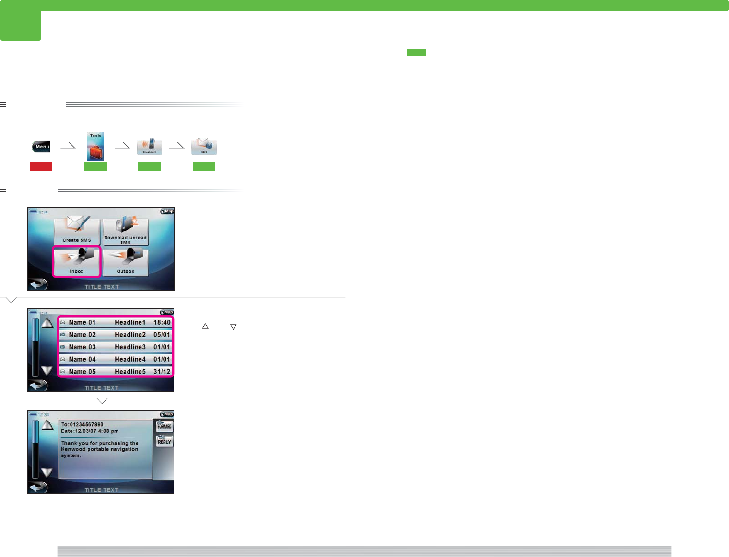Select Download unread SMS
The height and width of the screenshot is (557, 729).
coord(126,232)
